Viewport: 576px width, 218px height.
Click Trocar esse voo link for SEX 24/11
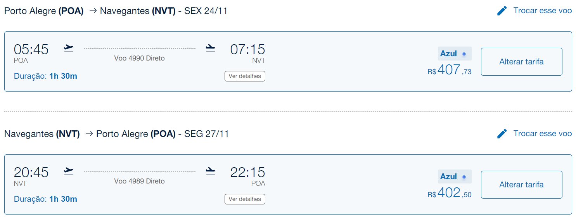pyautogui.click(x=543, y=11)
